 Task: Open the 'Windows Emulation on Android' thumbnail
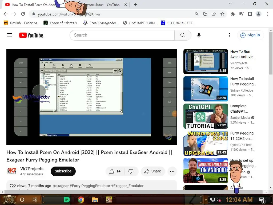pyautogui.click(x=206, y=171)
